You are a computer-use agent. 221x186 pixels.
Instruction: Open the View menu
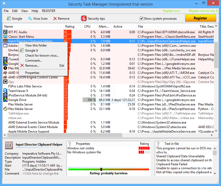coord(24,11)
